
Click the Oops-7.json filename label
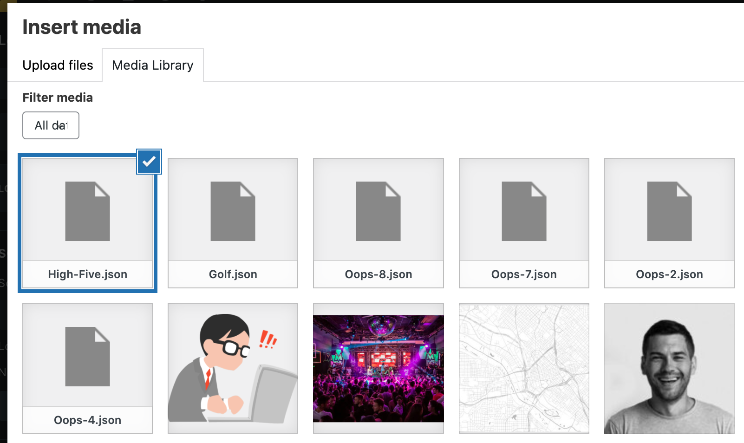tap(524, 274)
